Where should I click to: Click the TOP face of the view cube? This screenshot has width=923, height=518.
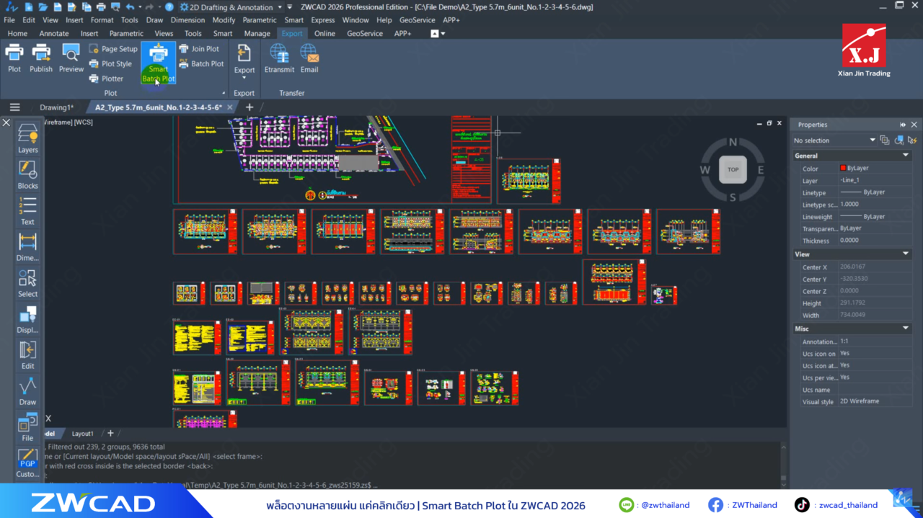pyautogui.click(x=733, y=169)
